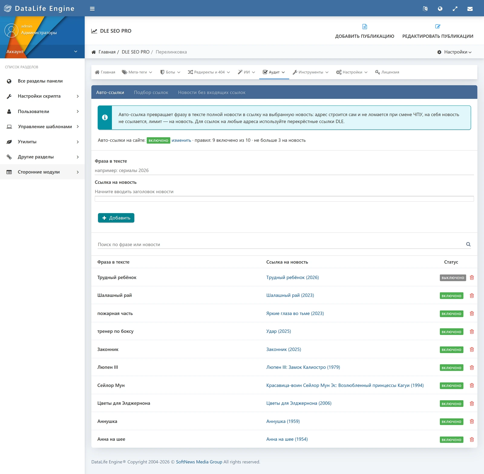484x474 pixels.
Task: Open messages envelope icon
Action: click(470, 9)
